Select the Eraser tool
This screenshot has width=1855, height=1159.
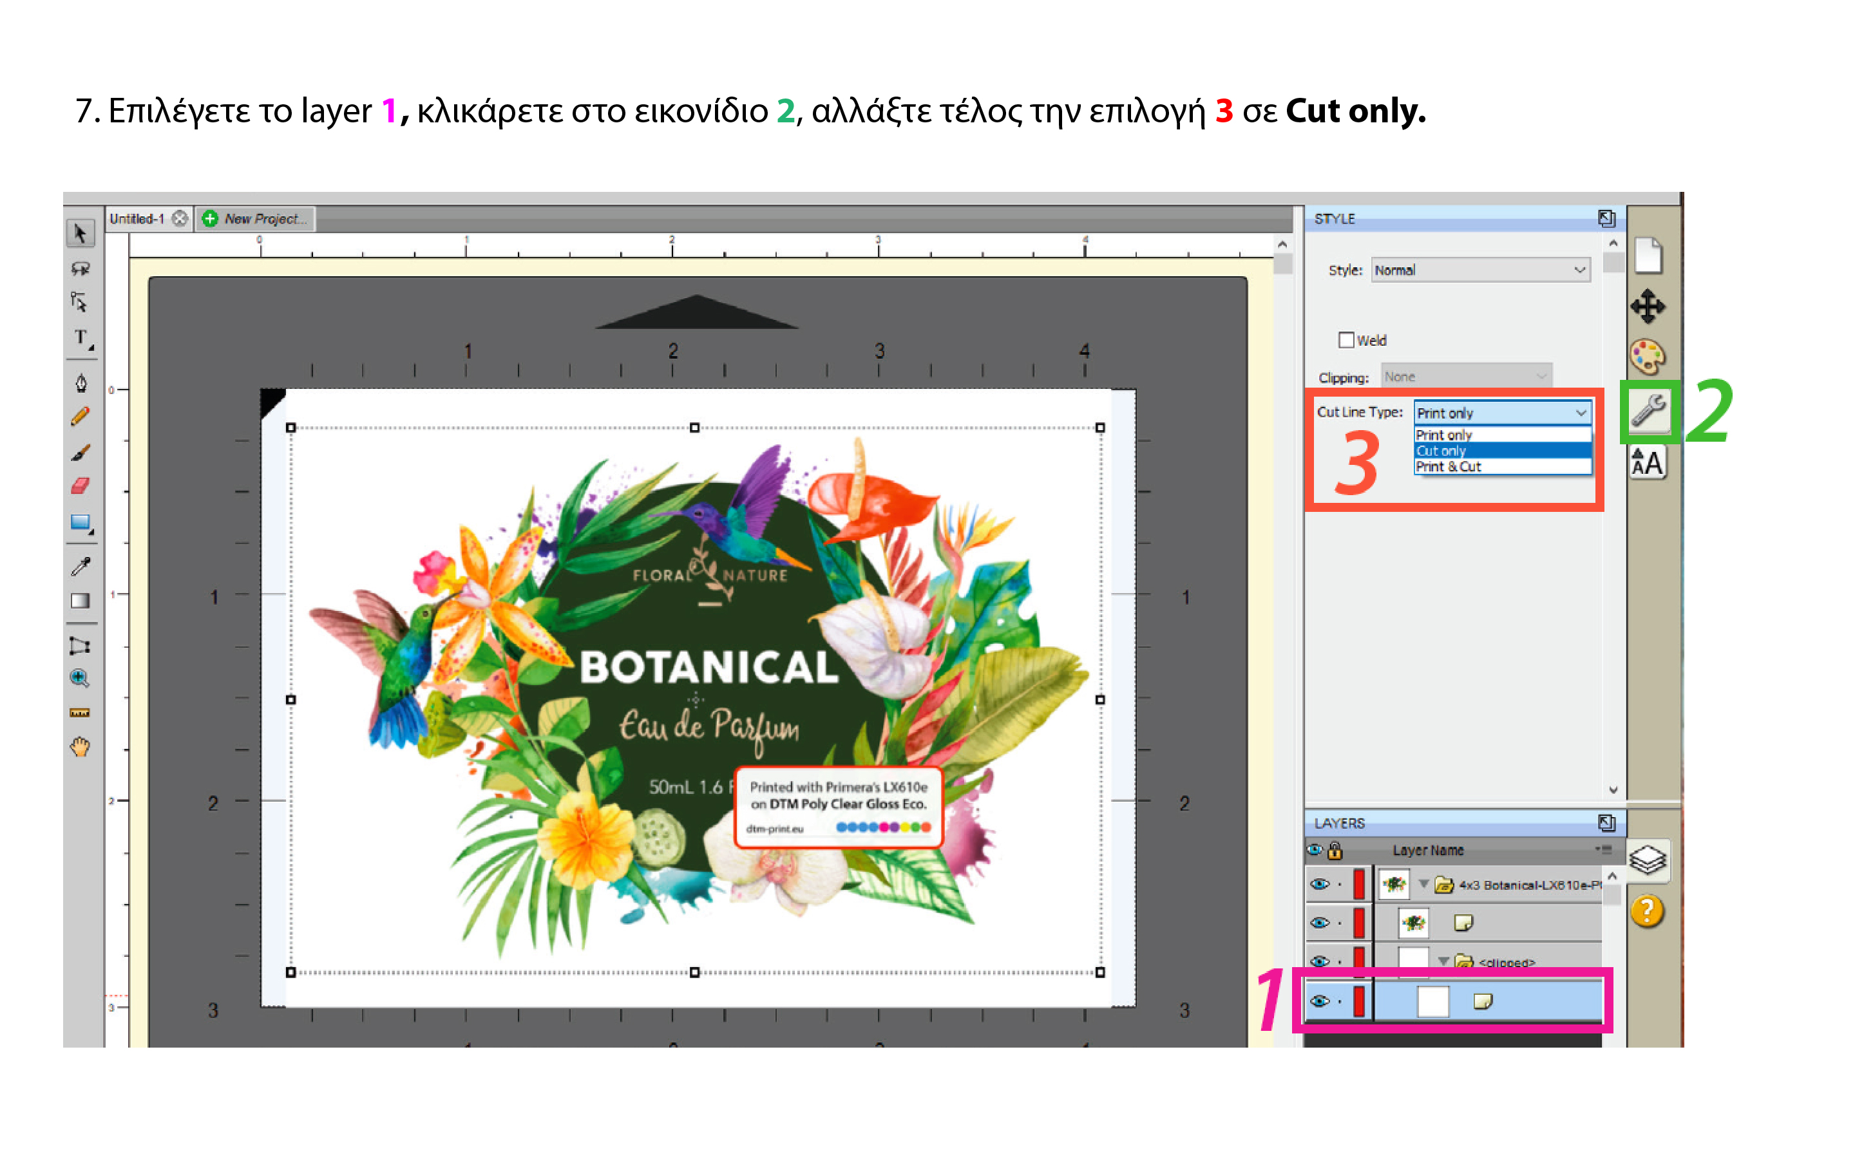80,486
